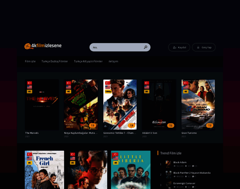
Task: Open the French Girl poster
Action: 45,170
